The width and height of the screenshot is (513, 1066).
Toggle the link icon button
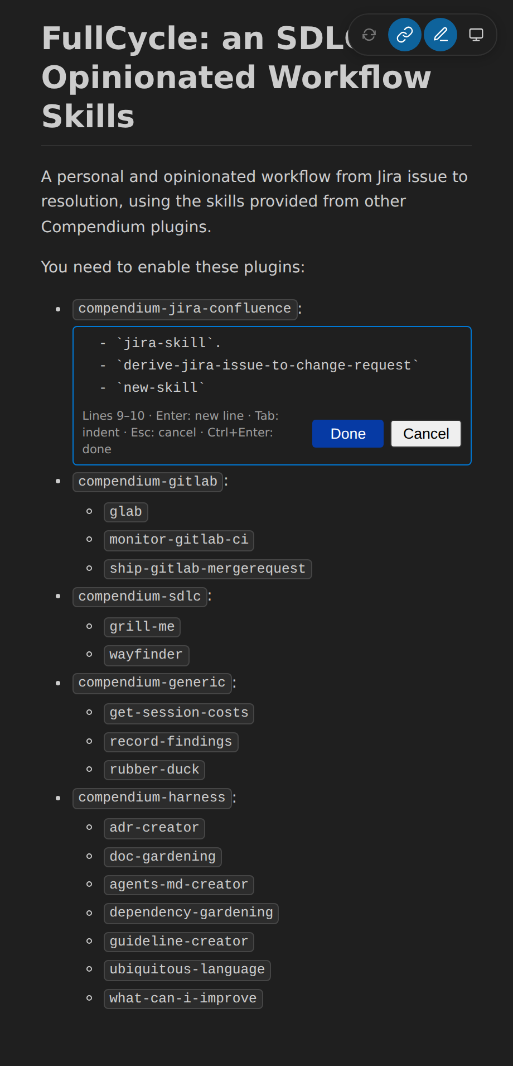coord(405,35)
